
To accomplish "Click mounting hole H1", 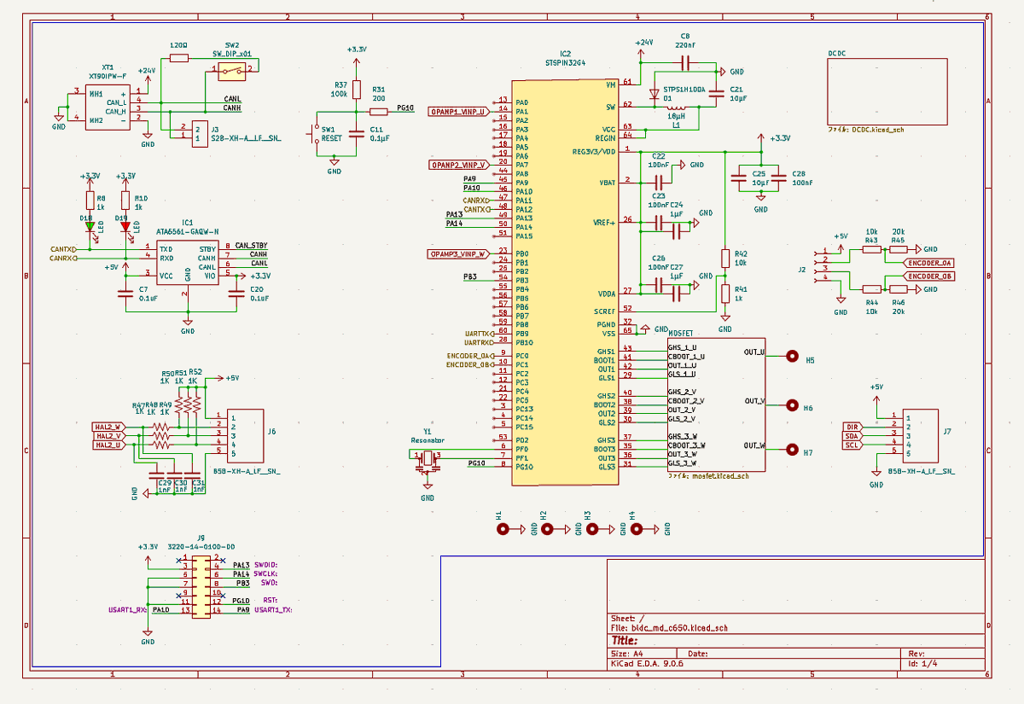I will pos(504,530).
